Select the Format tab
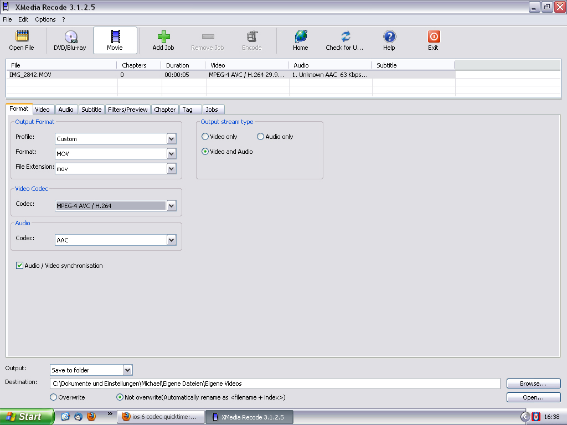 click(x=19, y=109)
